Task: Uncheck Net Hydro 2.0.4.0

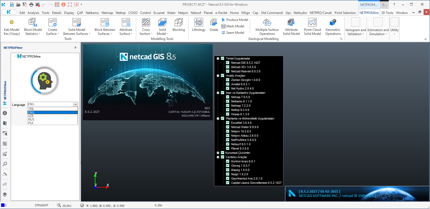Action: click(227, 88)
